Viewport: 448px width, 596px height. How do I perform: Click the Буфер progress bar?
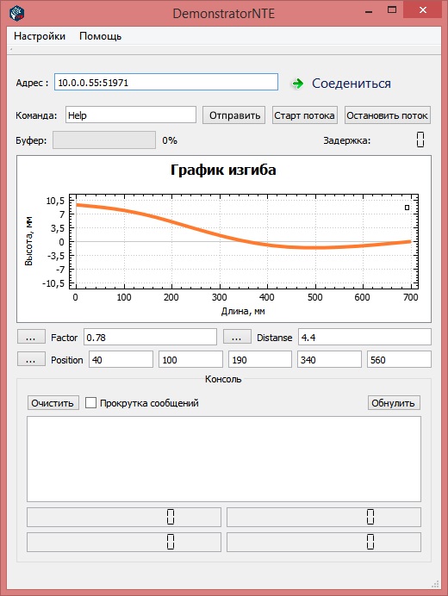[104, 140]
